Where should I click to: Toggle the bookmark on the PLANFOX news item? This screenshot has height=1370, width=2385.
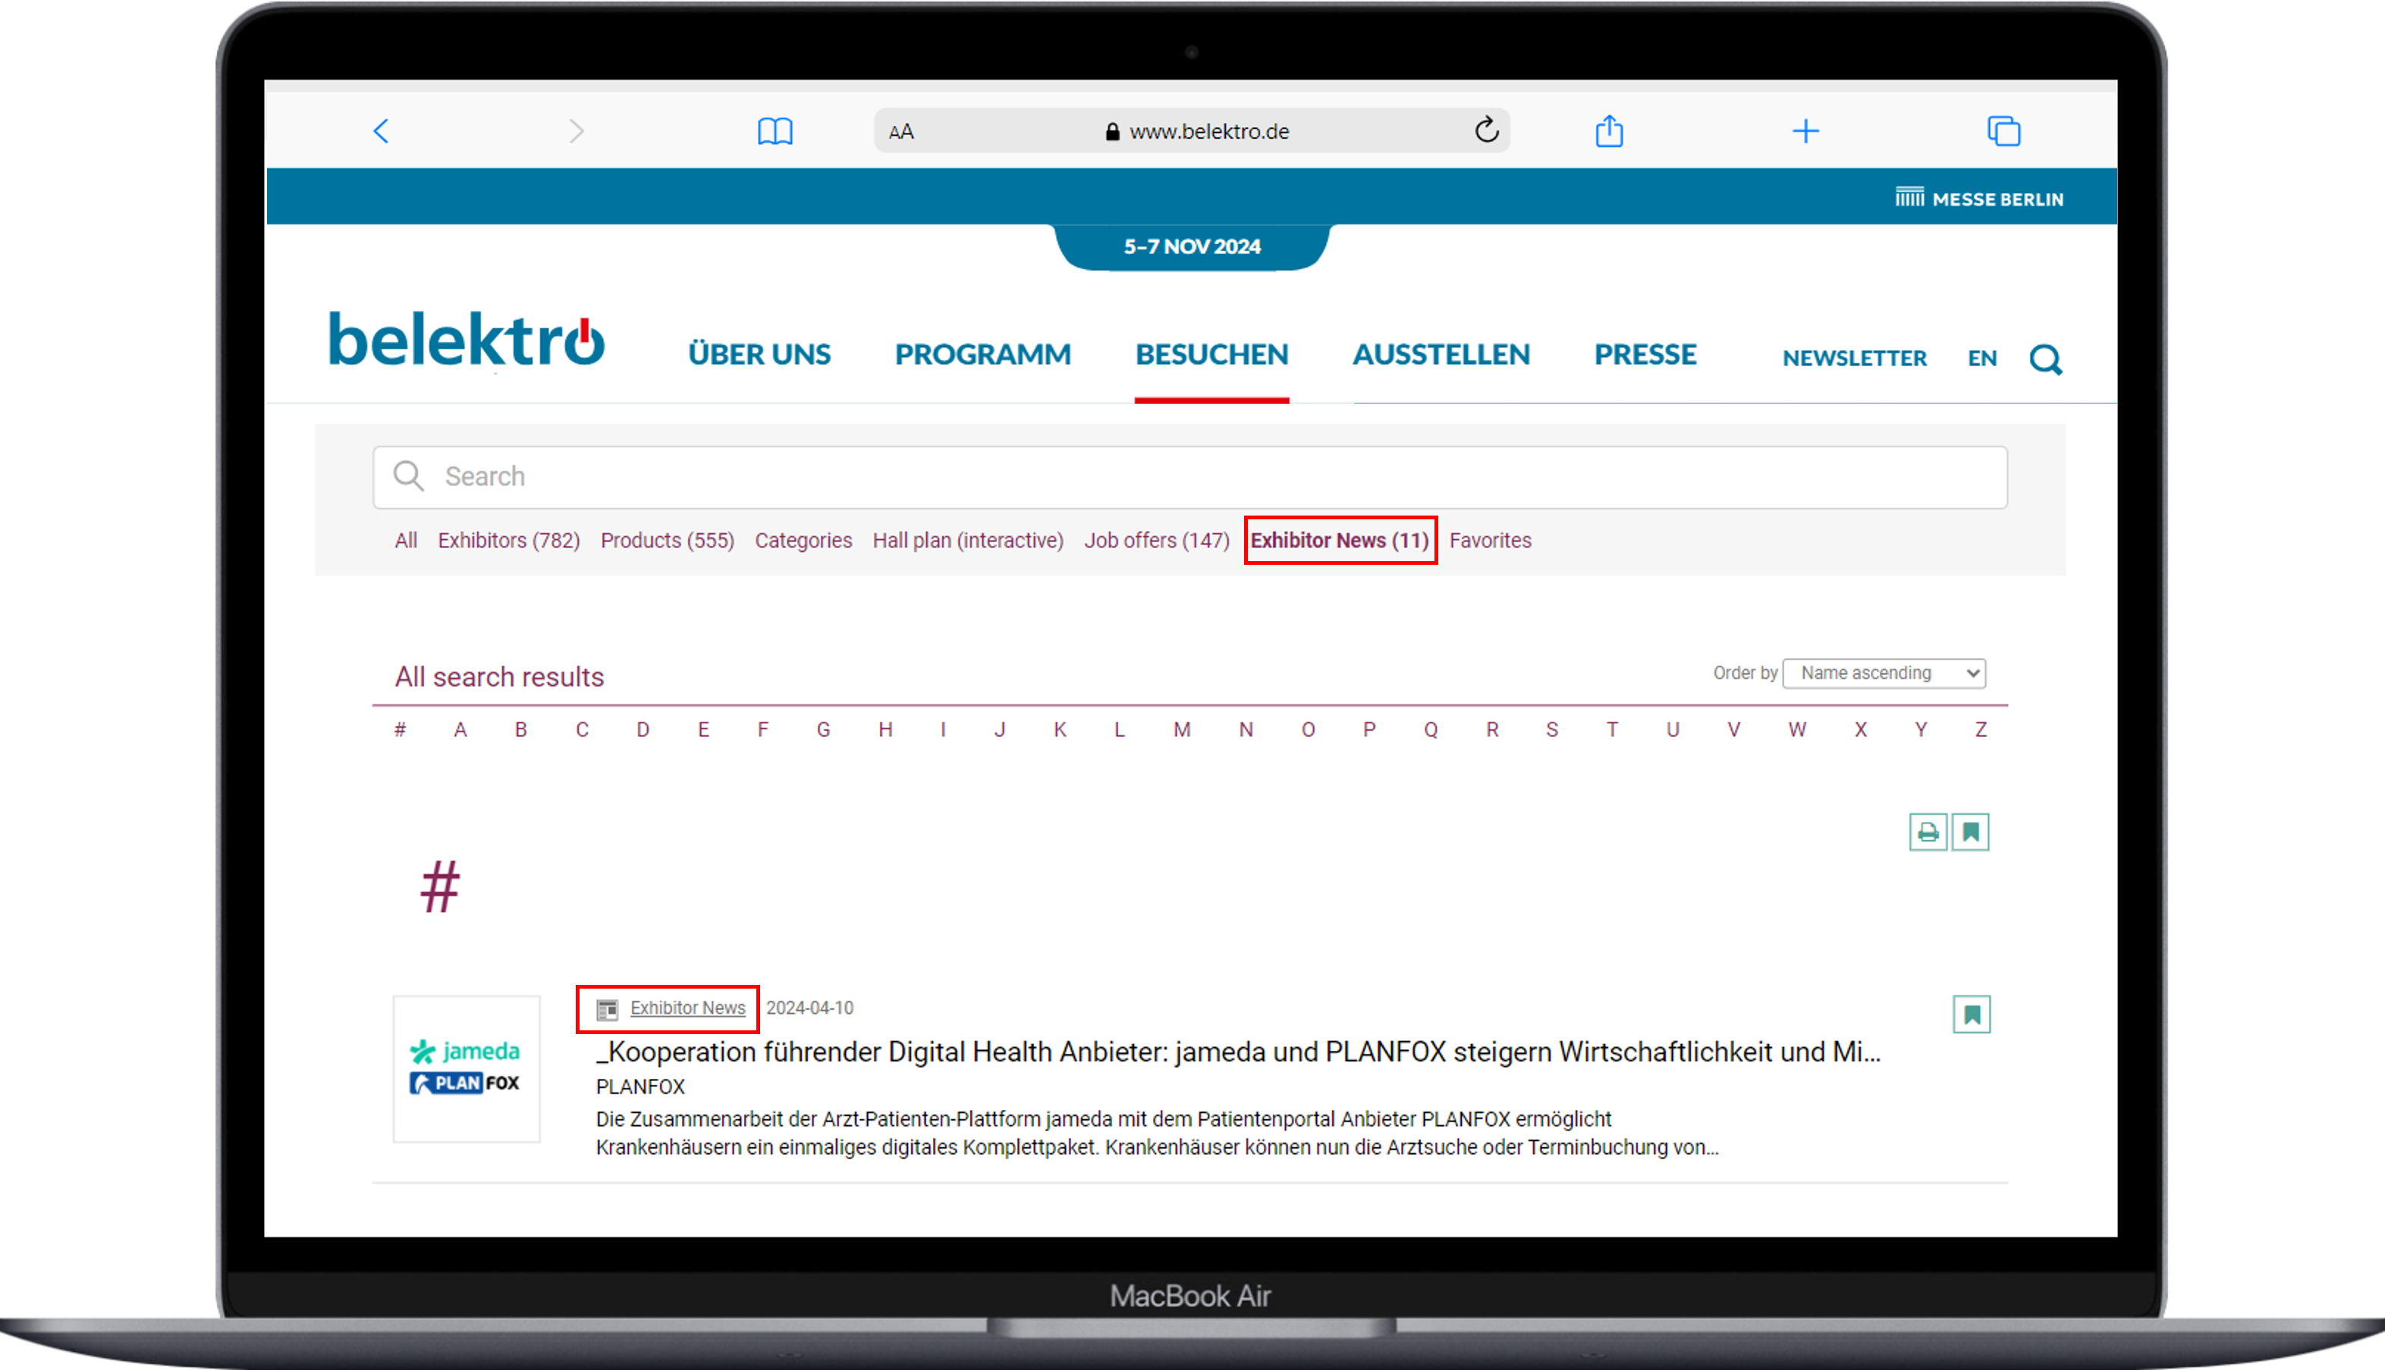pyautogui.click(x=1971, y=1014)
